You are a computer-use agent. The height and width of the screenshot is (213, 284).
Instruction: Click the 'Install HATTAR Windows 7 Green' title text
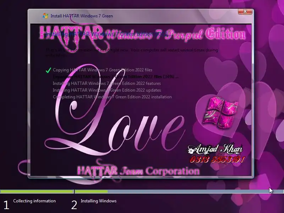[82, 16]
